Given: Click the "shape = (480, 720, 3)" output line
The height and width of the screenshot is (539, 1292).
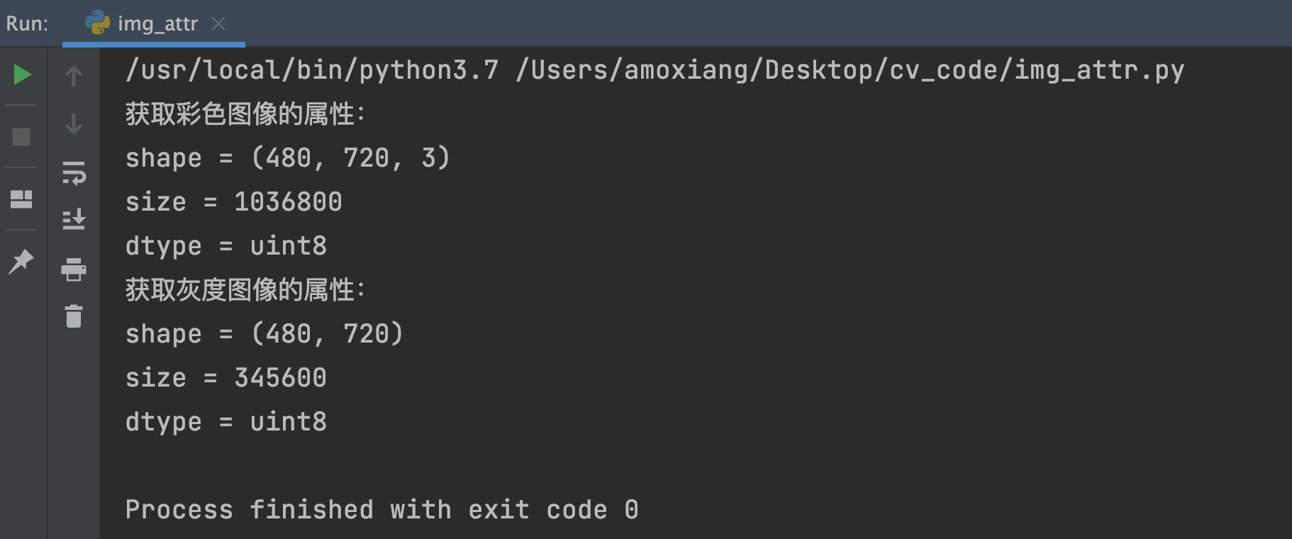Looking at the screenshot, I should [287, 158].
